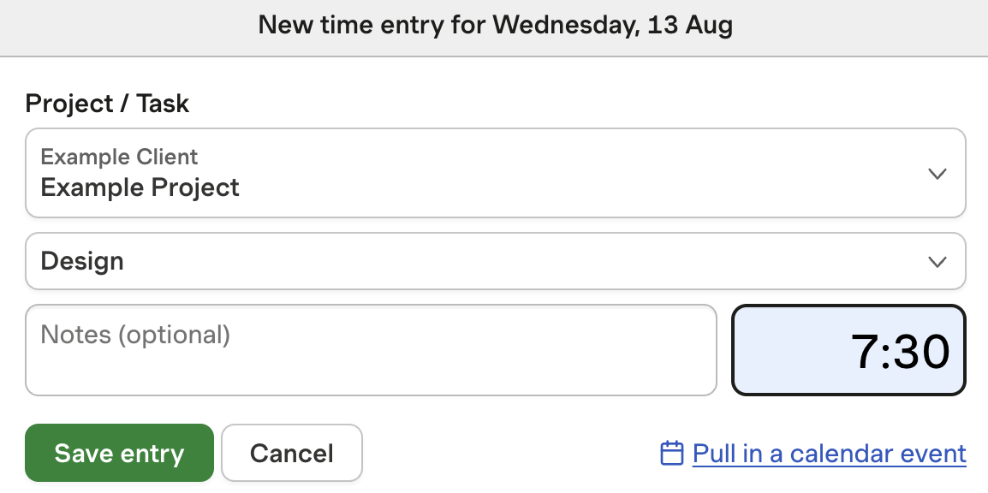Image resolution: width=988 pixels, height=493 pixels.
Task: Click the Example Project name text
Action: coord(140,187)
